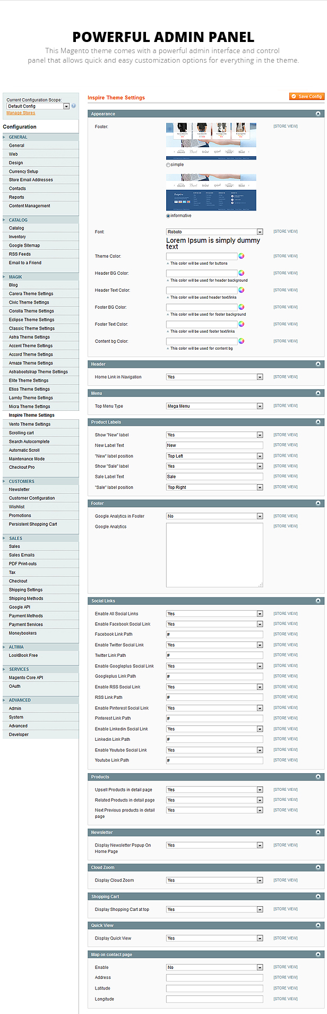Collapse the Menu section arrow icon

(318, 393)
